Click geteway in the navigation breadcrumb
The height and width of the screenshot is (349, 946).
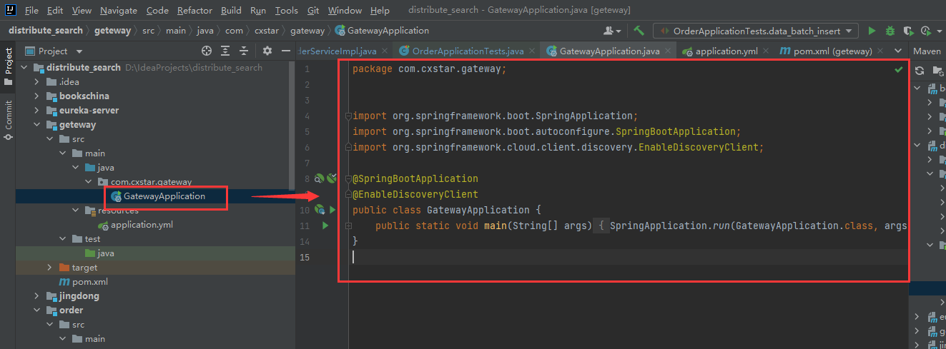[x=113, y=31]
